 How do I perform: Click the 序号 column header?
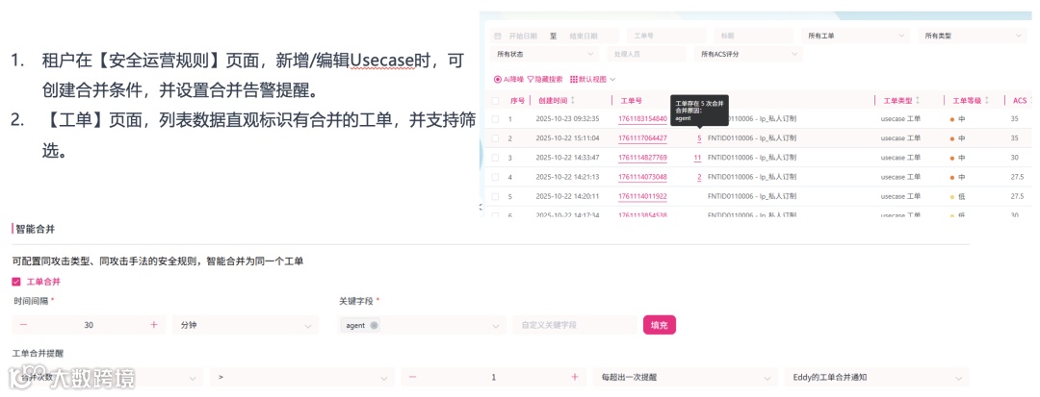[x=517, y=101]
